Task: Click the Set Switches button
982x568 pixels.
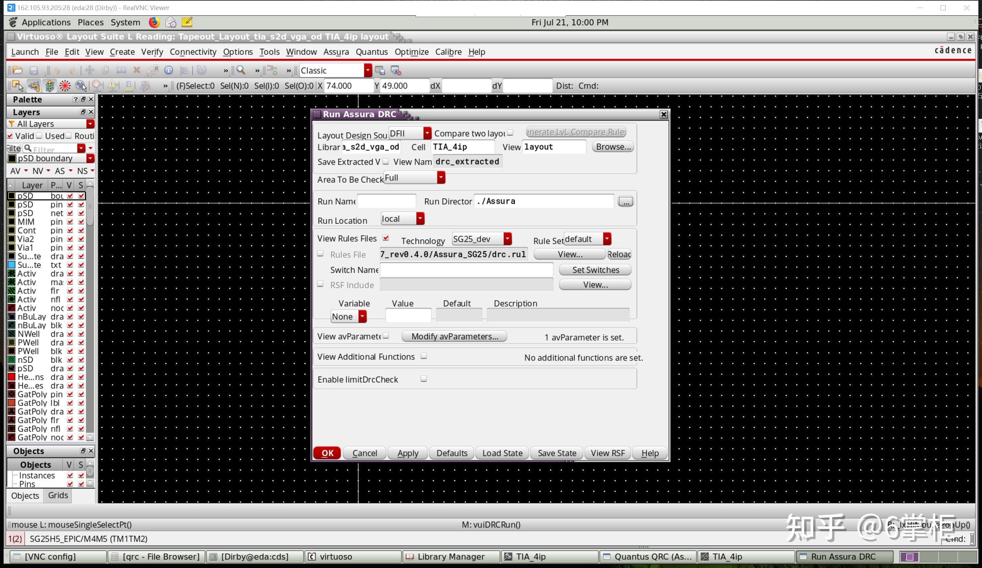Action: (x=595, y=269)
